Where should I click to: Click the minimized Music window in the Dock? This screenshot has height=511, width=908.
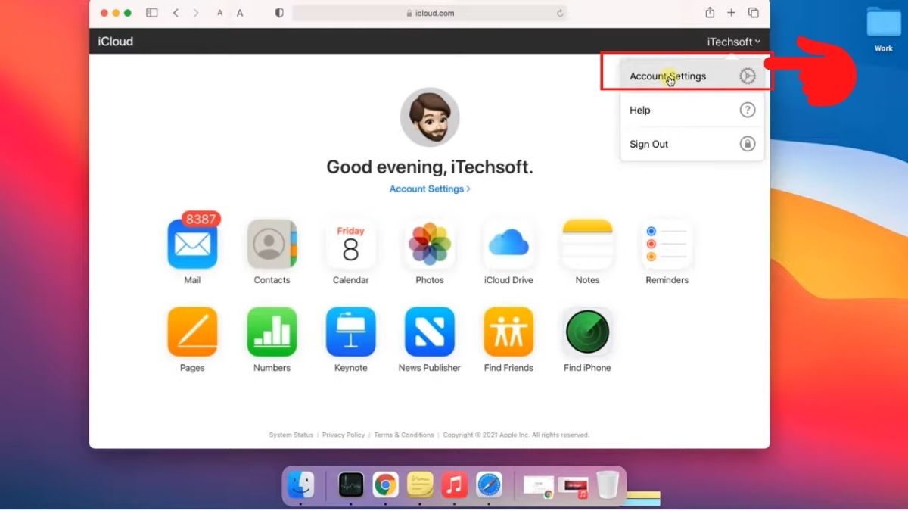[574, 487]
